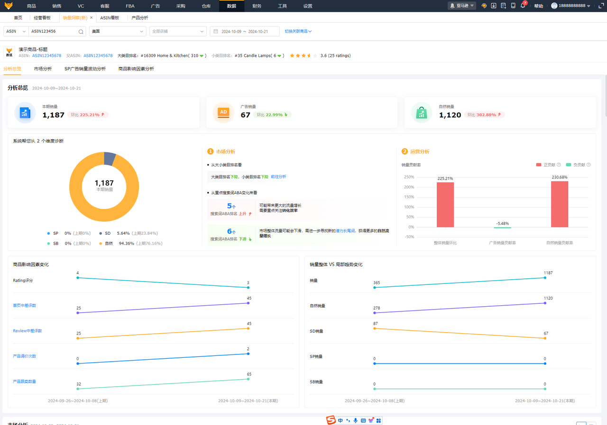The width and height of the screenshot is (607, 425).
Task: Toggle Sogou Chinese/English input mode
Action: pyautogui.click(x=340, y=420)
